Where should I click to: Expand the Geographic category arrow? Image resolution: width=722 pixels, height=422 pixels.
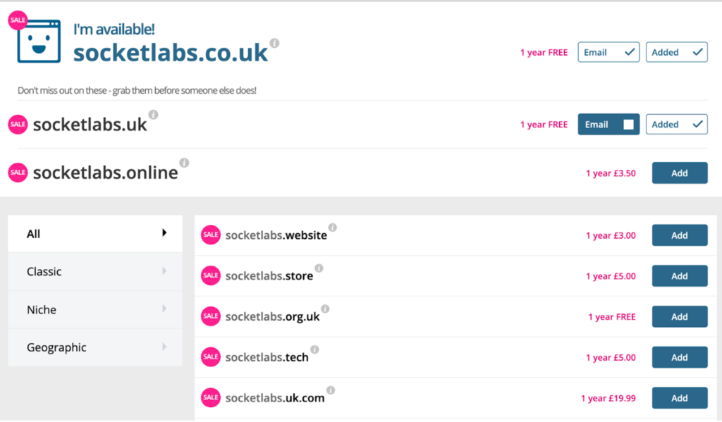coord(164,347)
